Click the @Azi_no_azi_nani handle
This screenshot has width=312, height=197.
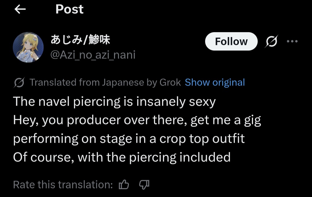pos(93,55)
